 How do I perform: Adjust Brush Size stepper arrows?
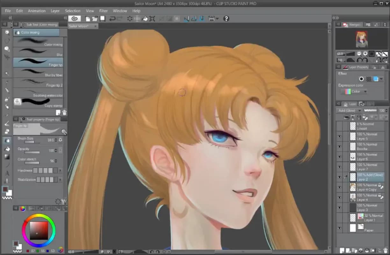(56, 140)
